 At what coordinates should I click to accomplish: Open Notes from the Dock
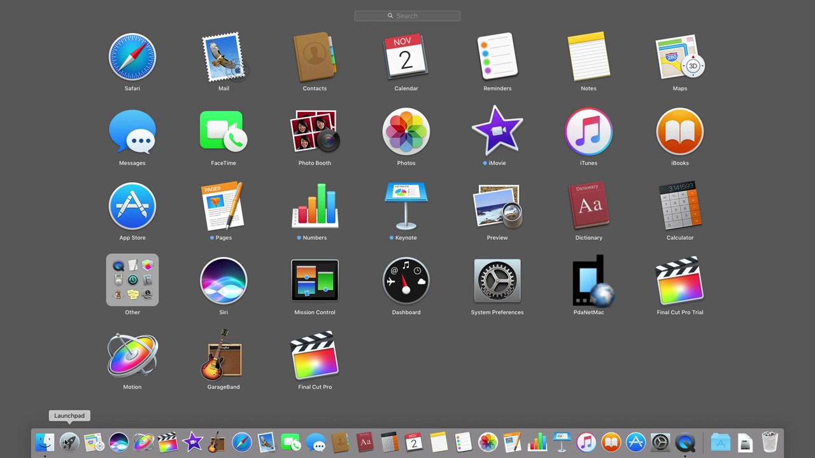[438, 441]
